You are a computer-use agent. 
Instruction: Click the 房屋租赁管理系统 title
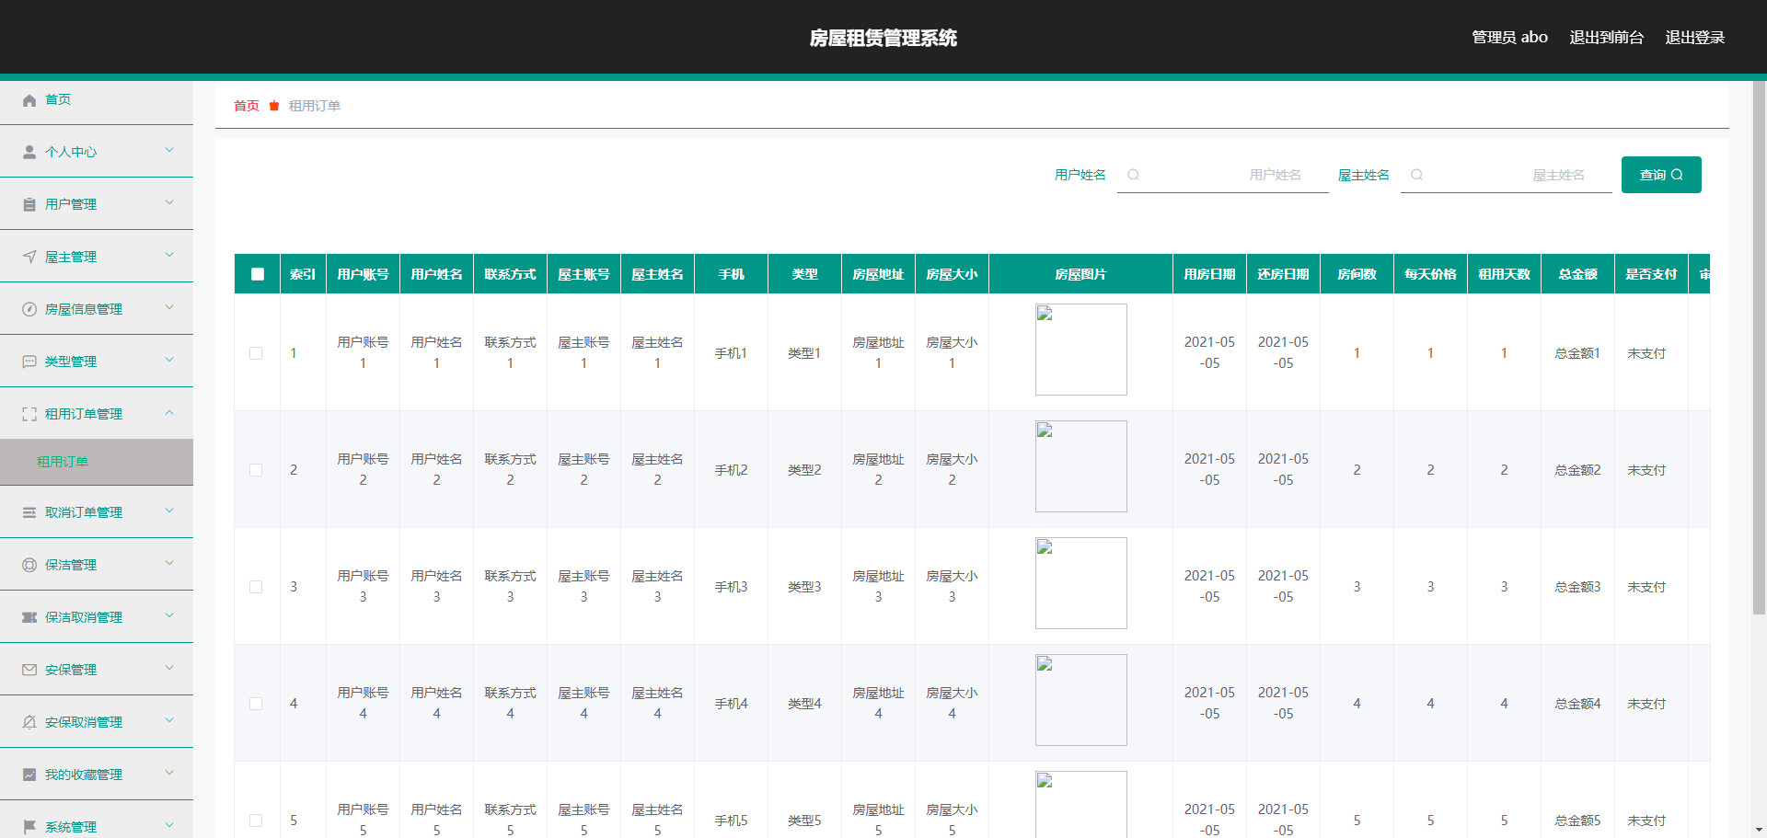pos(883,38)
